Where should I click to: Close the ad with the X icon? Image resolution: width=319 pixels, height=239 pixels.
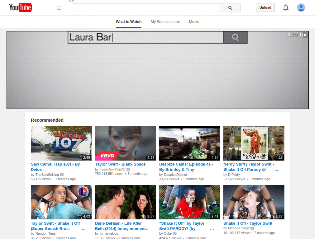pyautogui.click(x=305, y=35)
